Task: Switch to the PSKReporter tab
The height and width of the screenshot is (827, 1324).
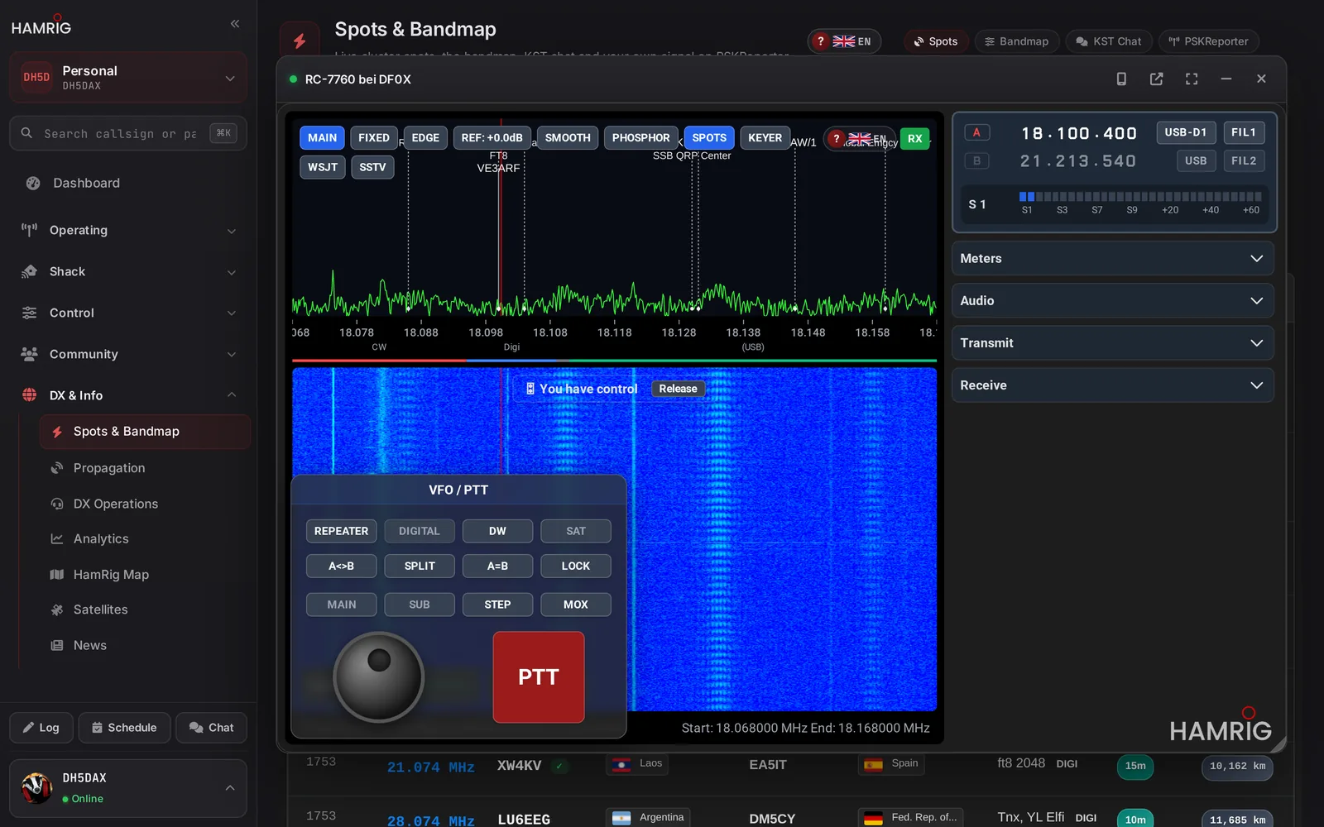Action: click(x=1208, y=41)
